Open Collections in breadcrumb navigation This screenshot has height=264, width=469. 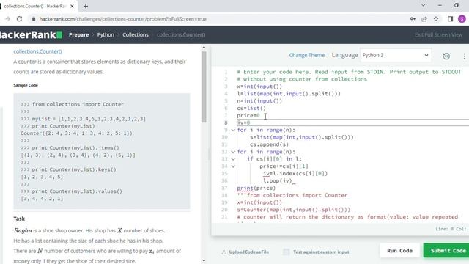pos(136,34)
